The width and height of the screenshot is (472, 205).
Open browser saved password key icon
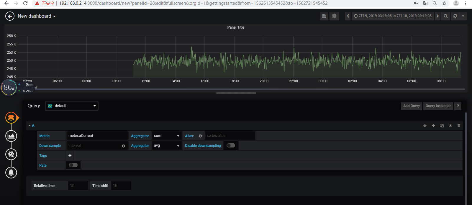(416, 3)
